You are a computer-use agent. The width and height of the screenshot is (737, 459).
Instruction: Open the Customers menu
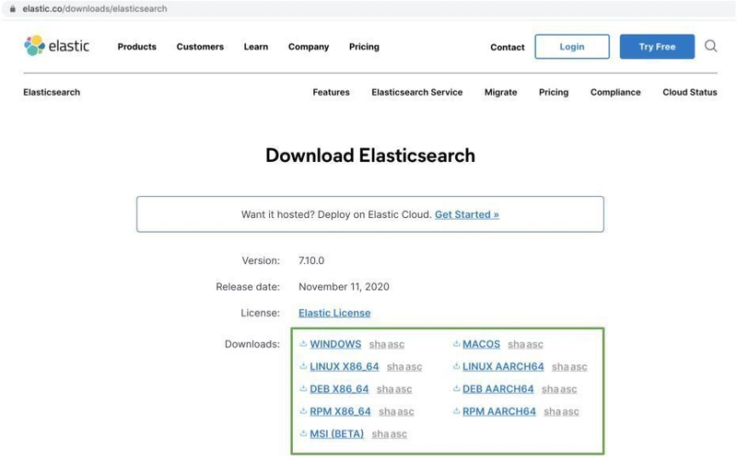(200, 47)
